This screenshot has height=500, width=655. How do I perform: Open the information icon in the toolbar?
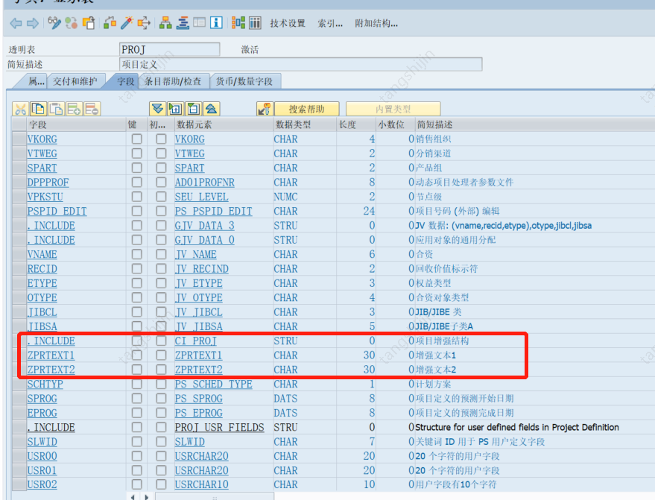215,22
